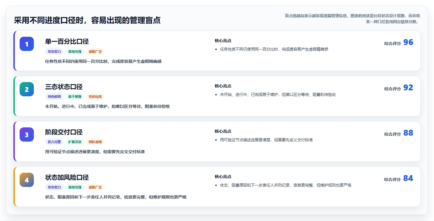Click the orange-blue rank 4 badge
Screen dimensions: 434x221
coord(27,180)
